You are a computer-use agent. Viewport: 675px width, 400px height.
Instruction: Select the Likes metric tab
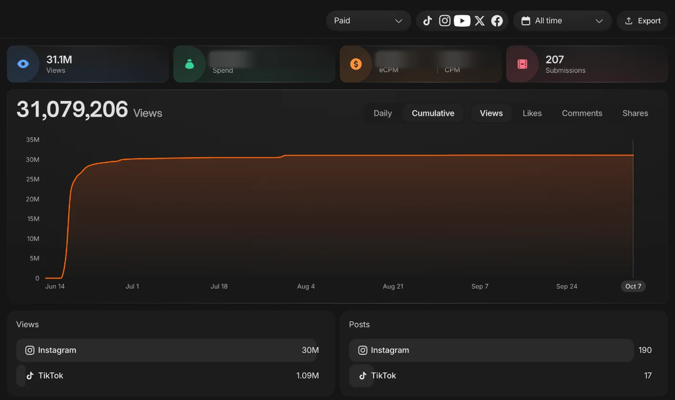point(532,113)
